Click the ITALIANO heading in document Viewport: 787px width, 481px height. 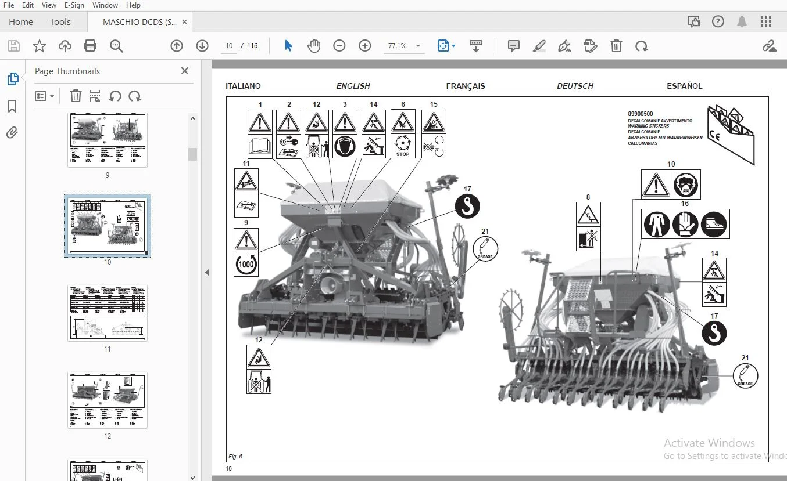(243, 86)
